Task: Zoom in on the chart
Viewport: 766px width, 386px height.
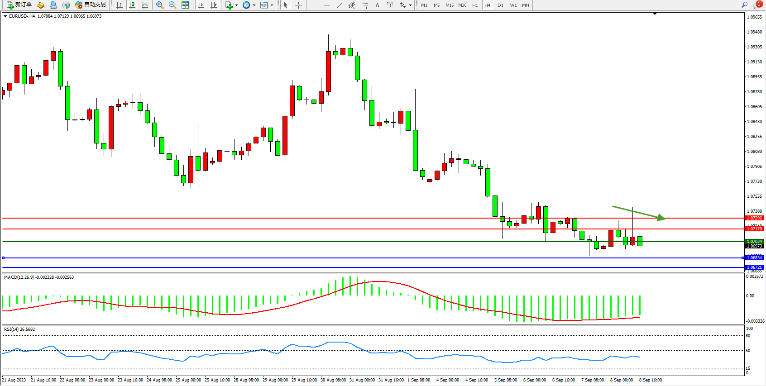Action: 160,5
